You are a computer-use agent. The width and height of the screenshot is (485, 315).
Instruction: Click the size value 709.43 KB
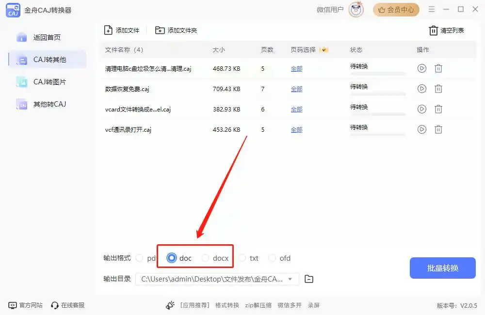(x=226, y=89)
